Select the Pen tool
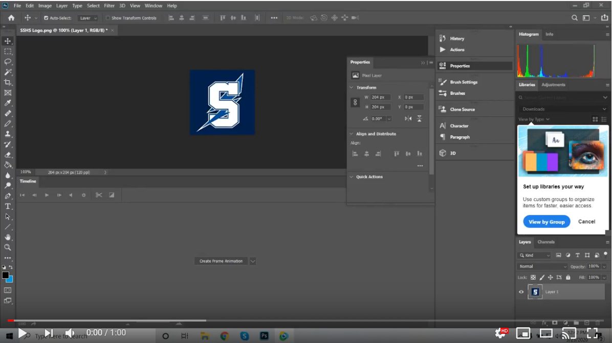The height and width of the screenshot is (343, 612). [7, 196]
